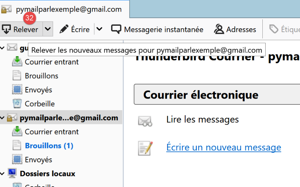Click the Corbeille trash icon of the first account
This screenshot has height=187, width=300.
tap(17, 104)
